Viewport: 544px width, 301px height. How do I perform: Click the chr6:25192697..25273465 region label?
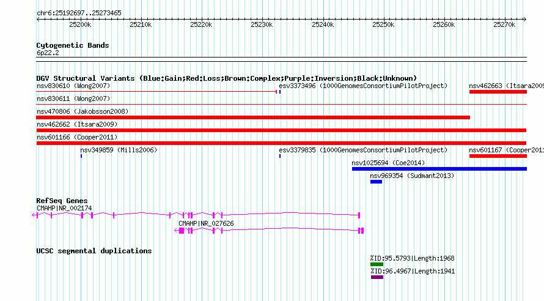point(79,13)
